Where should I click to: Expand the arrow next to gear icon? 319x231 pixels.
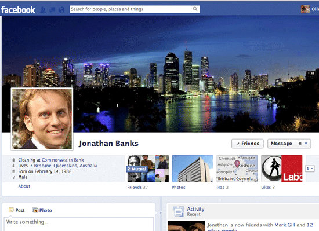306,144
